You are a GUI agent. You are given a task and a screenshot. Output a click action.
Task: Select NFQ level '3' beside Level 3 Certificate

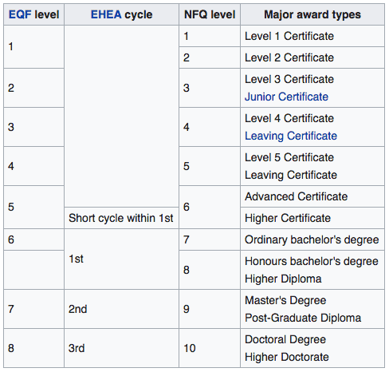(210, 88)
